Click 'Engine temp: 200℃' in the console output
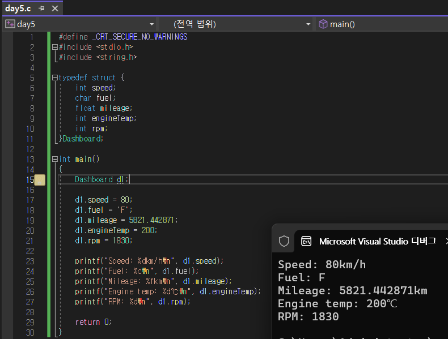This screenshot has width=448, height=339. [x=337, y=304]
